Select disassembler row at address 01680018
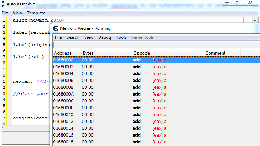Viewport: 260px width, 146px height. [x=156, y=142]
